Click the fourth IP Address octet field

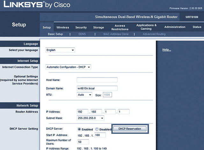124,112
